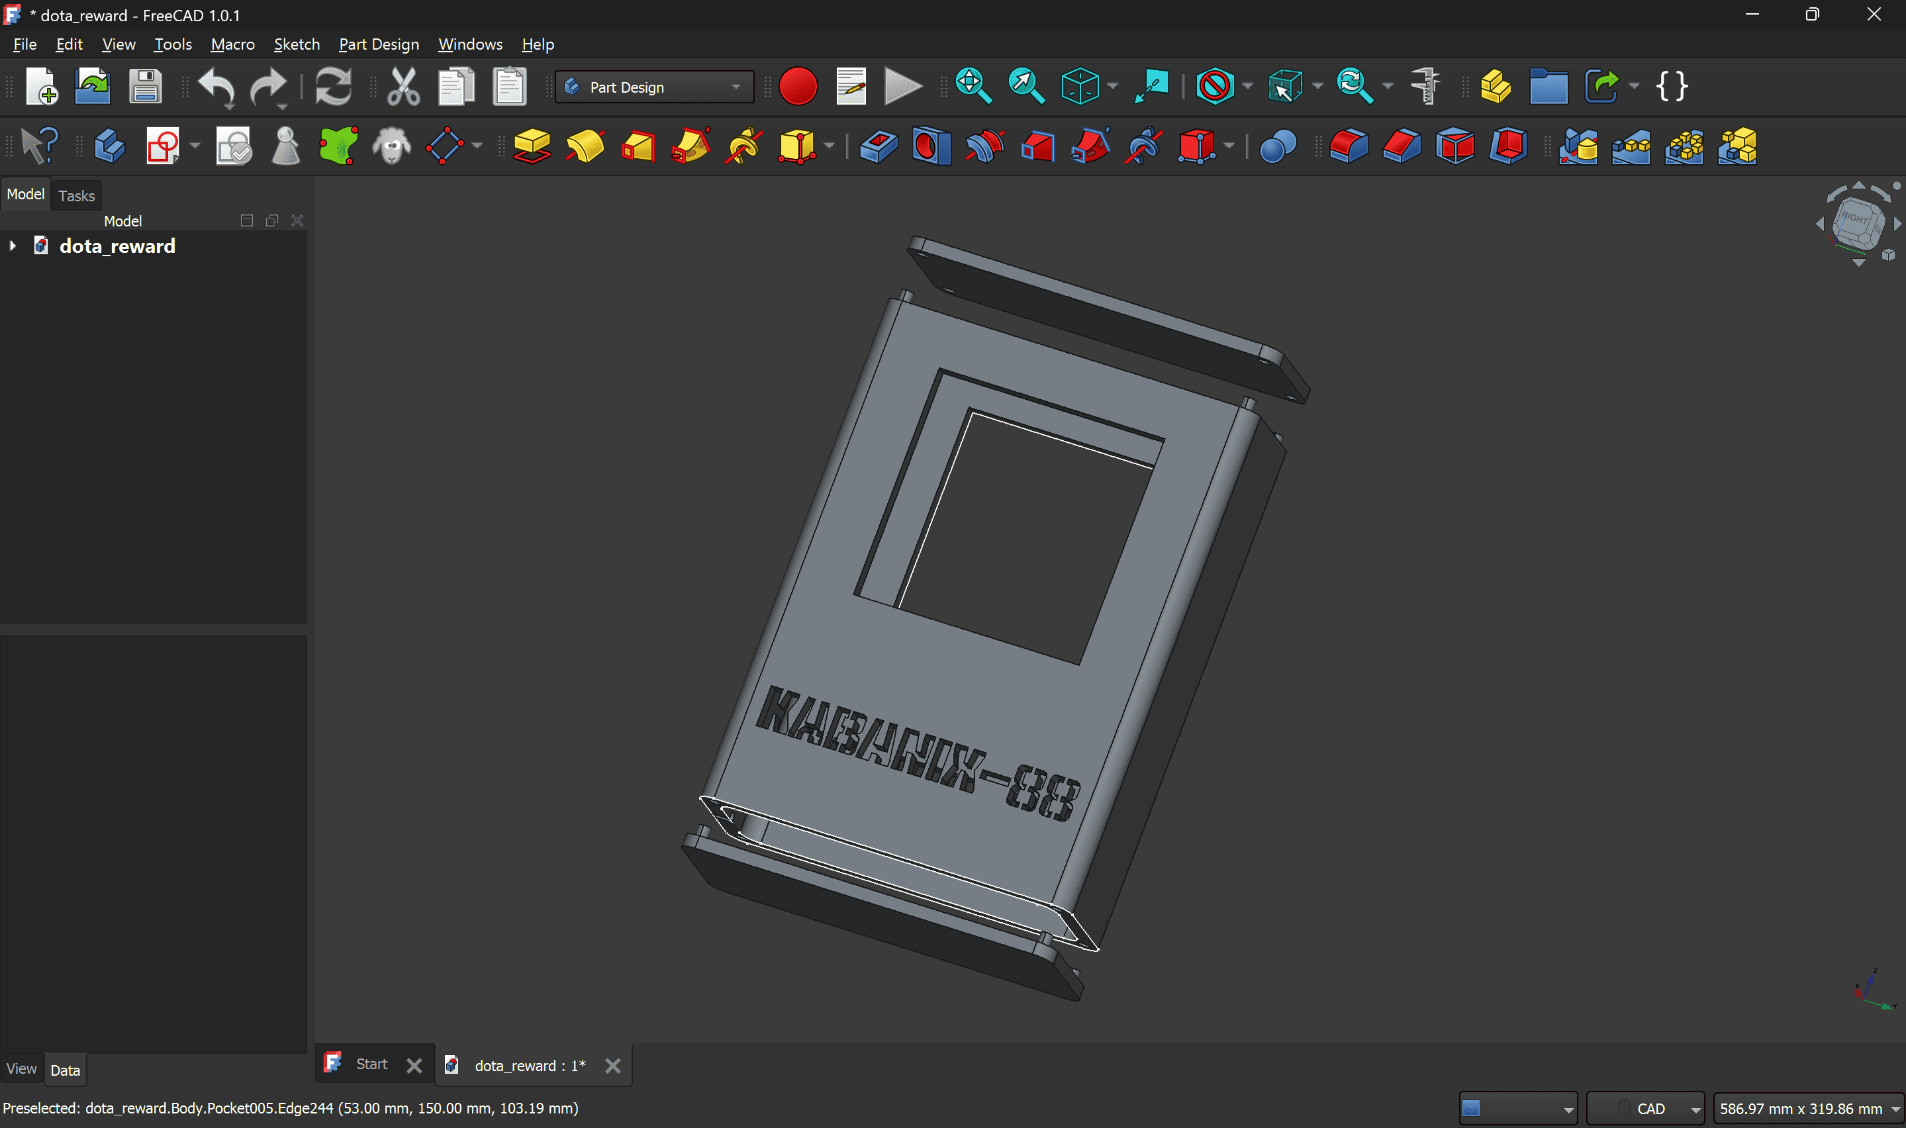Create a new Part container
The width and height of the screenshot is (1906, 1128).
pos(1496,87)
